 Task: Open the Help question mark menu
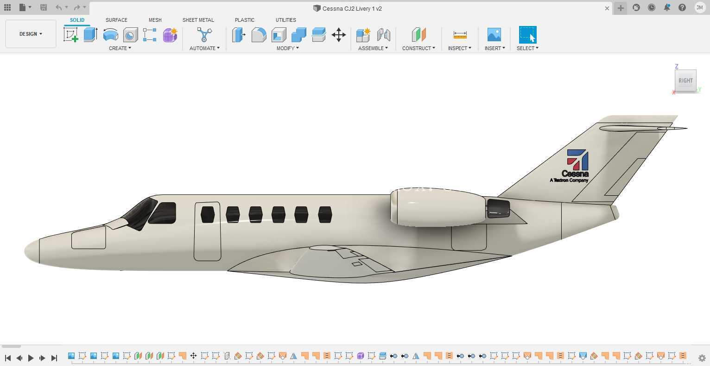682,7
